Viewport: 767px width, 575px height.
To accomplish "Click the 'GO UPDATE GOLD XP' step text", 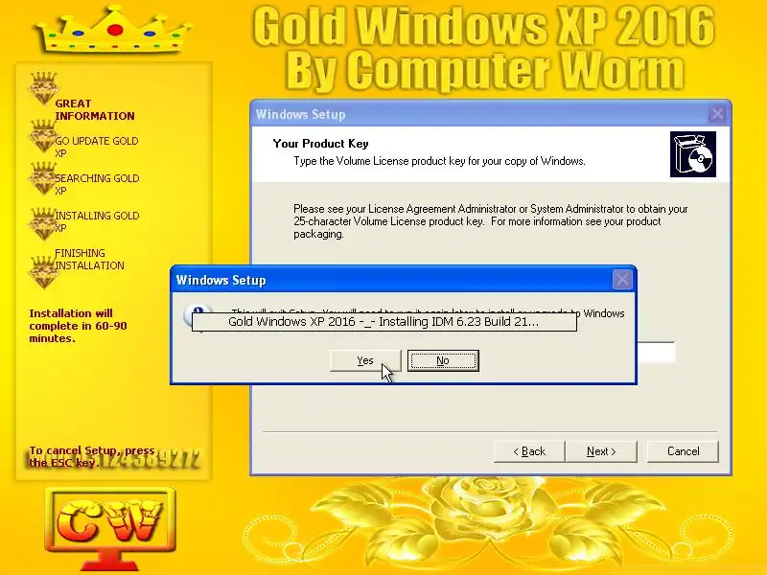I will pyautogui.click(x=97, y=148).
